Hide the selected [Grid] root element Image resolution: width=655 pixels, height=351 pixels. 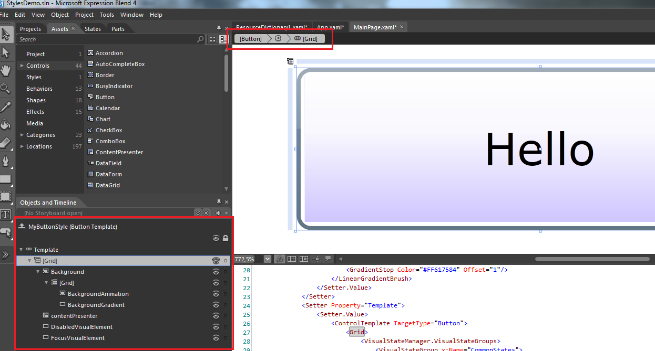[216, 261]
